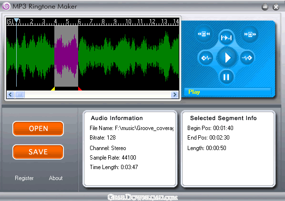Click the fast-forward-to-end double-arrow icon

coord(250,34)
